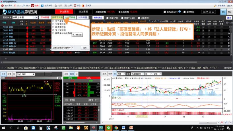Click tick list vertical scrollbar thumb

(x=99, y=110)
